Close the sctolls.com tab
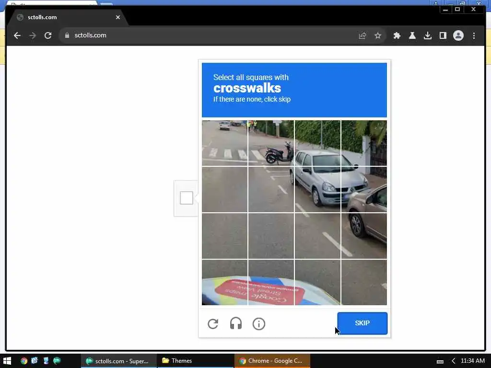 pos(118,17)
